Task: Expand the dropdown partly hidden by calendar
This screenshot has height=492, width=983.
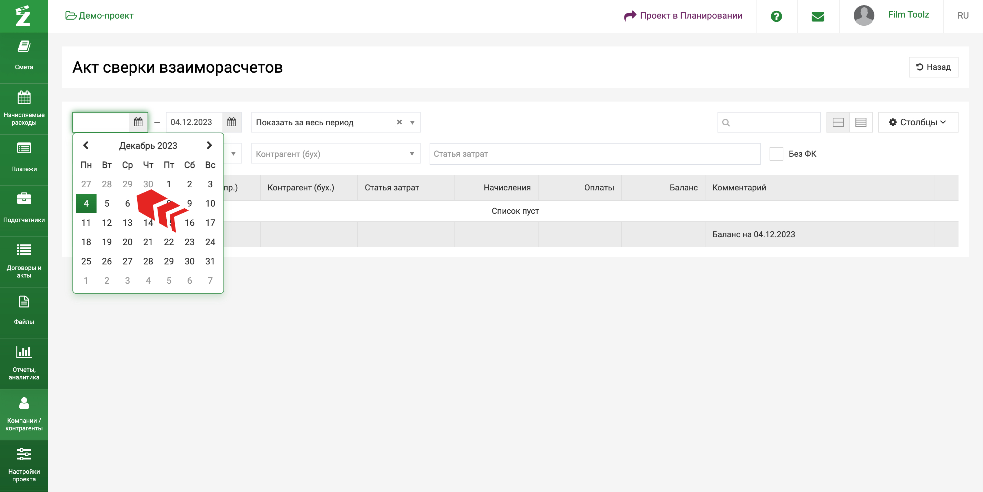Action: tap(233, 154)
